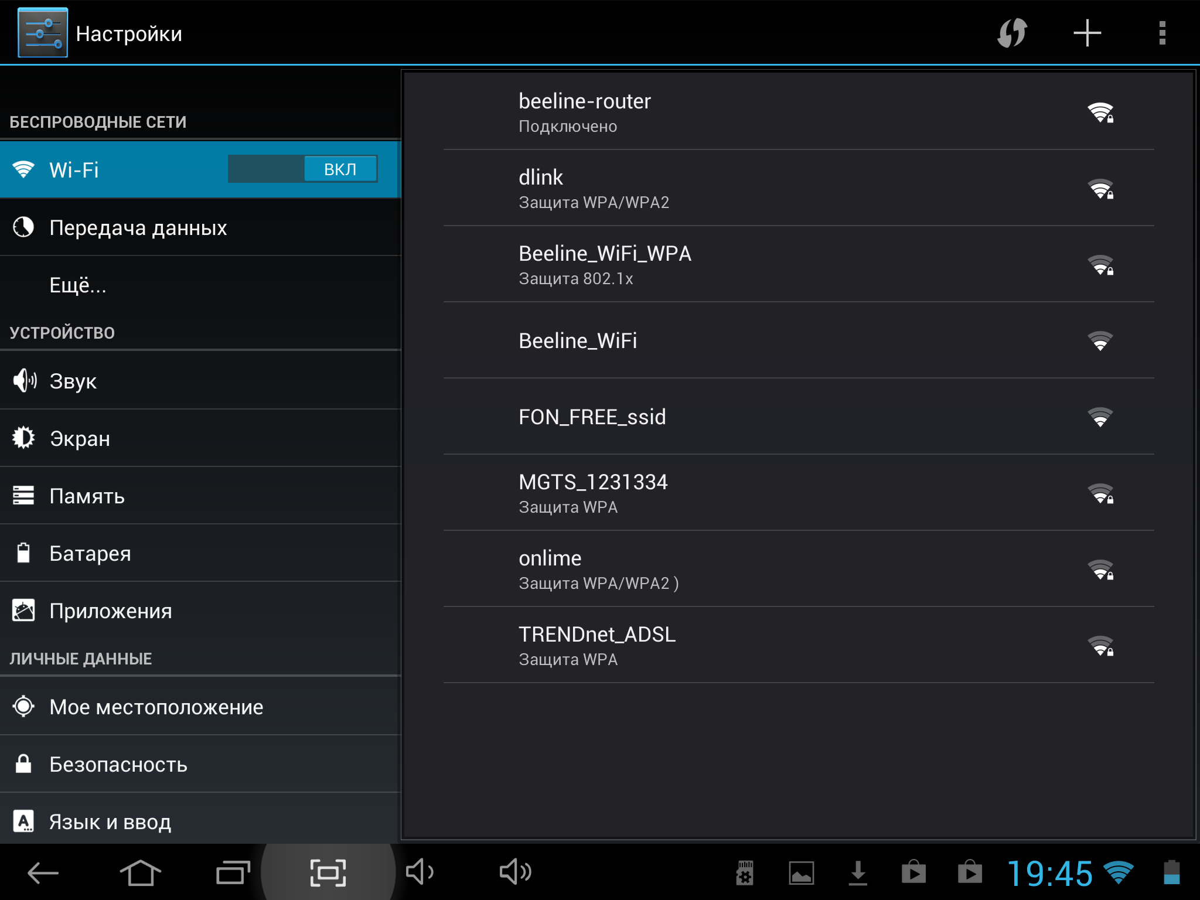Tap the Экран brightness icon
The height and width of the screenshot is (900, 1200).
click(x=23, y=438)
